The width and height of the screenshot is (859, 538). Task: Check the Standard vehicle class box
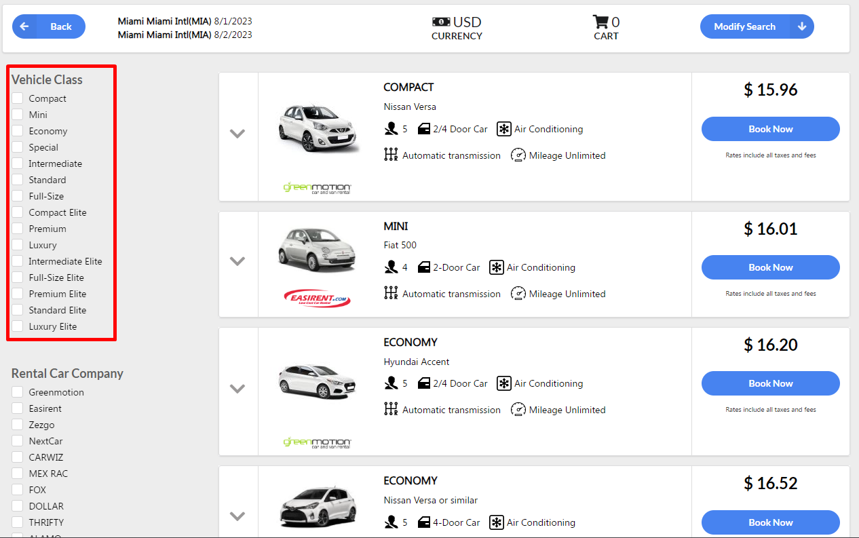[18, 180]
